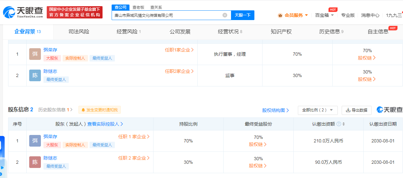Click the company name search input field
Screen dimensions: 403x178
167,15
